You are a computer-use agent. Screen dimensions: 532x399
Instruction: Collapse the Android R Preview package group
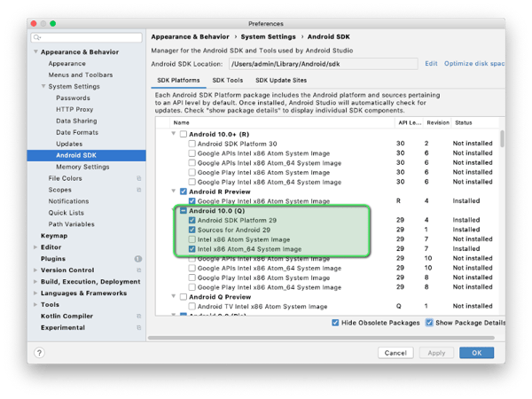point(174,192)
